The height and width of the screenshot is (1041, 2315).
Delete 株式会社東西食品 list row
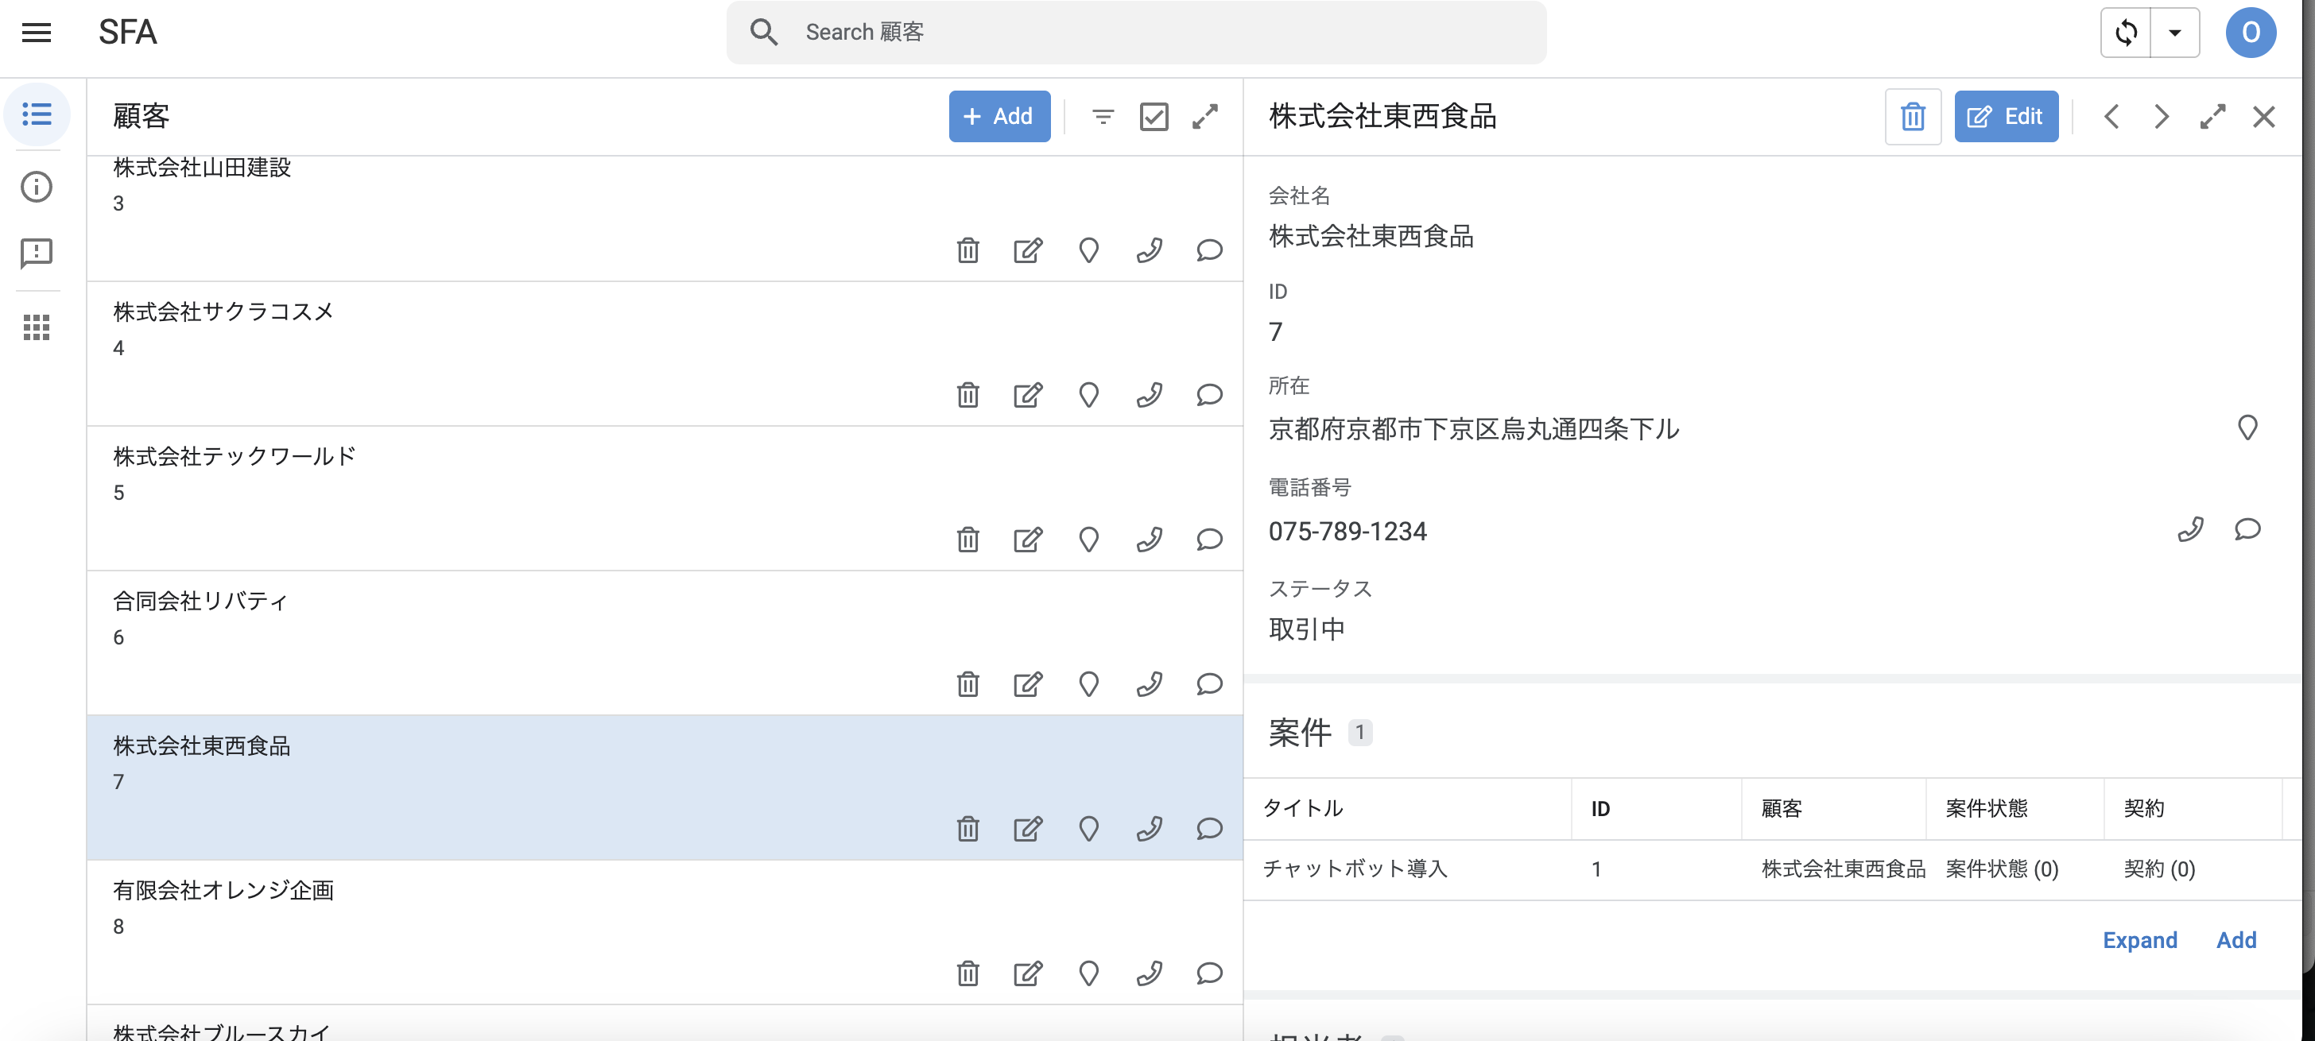(967, 829)
